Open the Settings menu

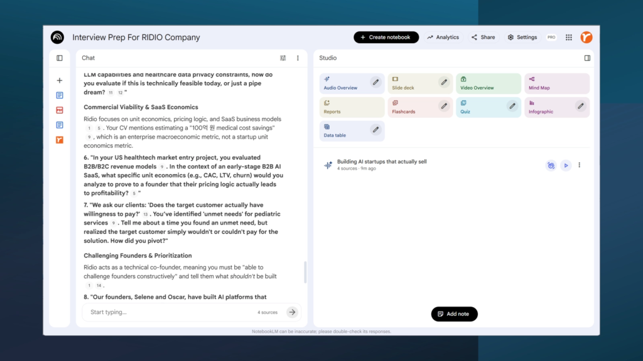522,38
